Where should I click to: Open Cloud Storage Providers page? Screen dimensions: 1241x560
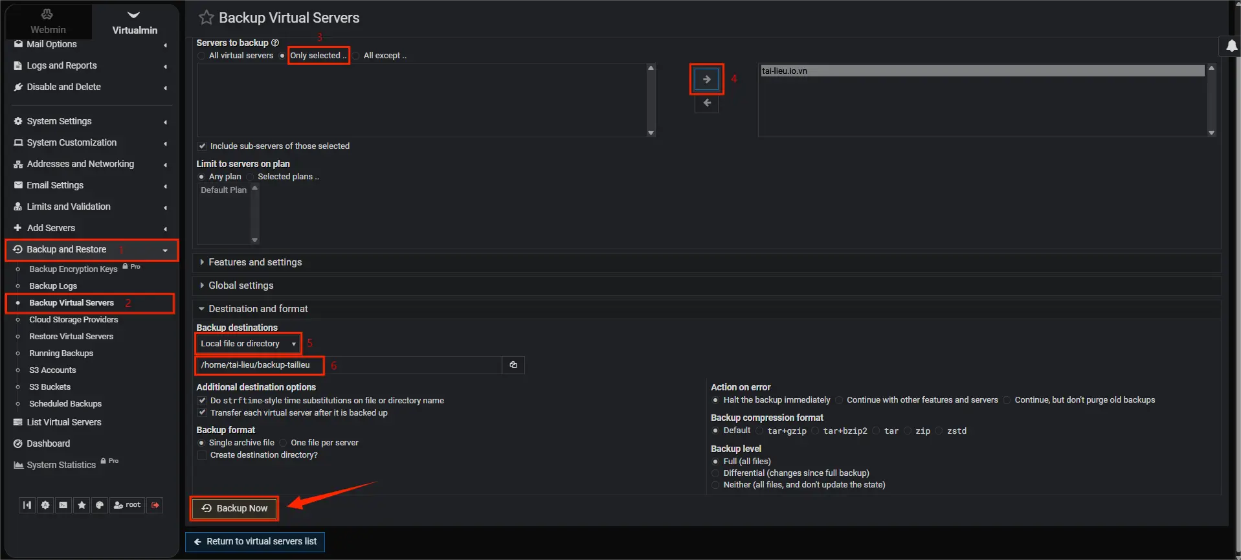(x=73, y=320)
